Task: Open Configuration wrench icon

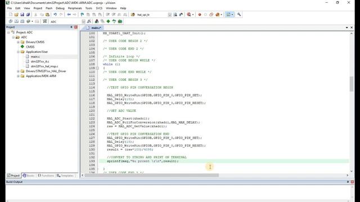Action: click(x=239, y=15)
